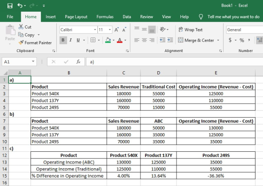Click the Merge & Center button
Screen dimensions: 263x186
point(196,40)
